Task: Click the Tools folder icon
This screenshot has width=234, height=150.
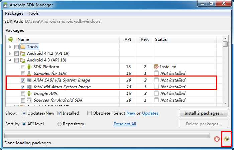Action: click(23, 47)
